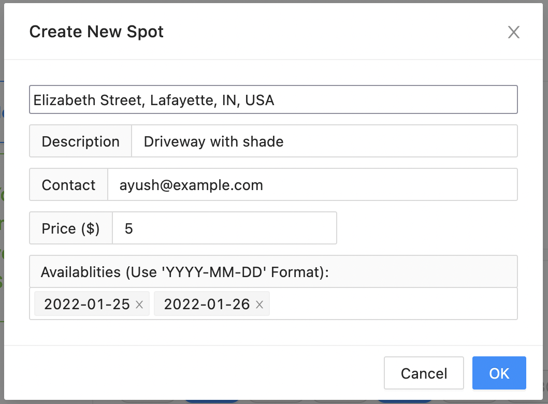Screen dimensions: 548x404
Task: Click the dimmed backdrop outside the dialog
Action: point(2,207)
